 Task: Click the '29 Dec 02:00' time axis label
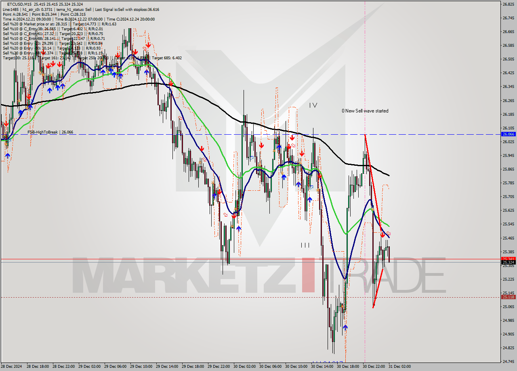(x=89, y=367)
